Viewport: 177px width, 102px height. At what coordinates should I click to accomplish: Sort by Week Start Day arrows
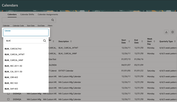(x=154, y=41)
